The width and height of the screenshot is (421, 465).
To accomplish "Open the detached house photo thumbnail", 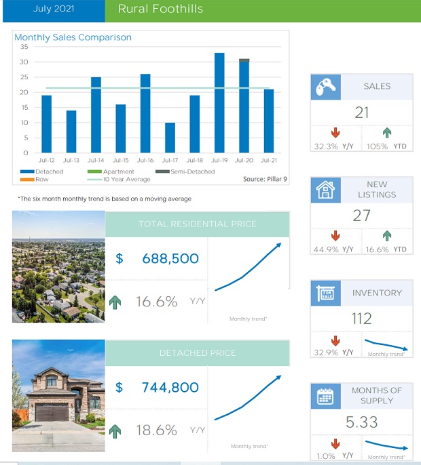I will point(58,386).
